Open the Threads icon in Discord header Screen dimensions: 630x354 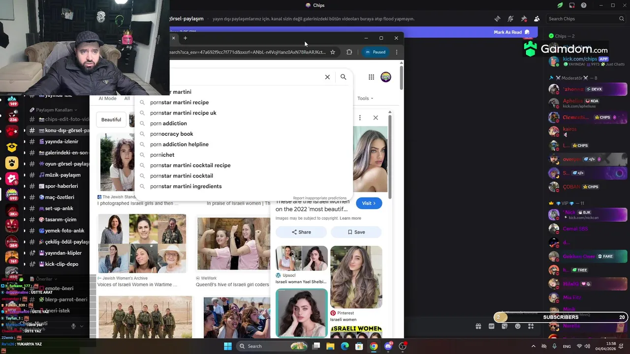click(498, 19)
